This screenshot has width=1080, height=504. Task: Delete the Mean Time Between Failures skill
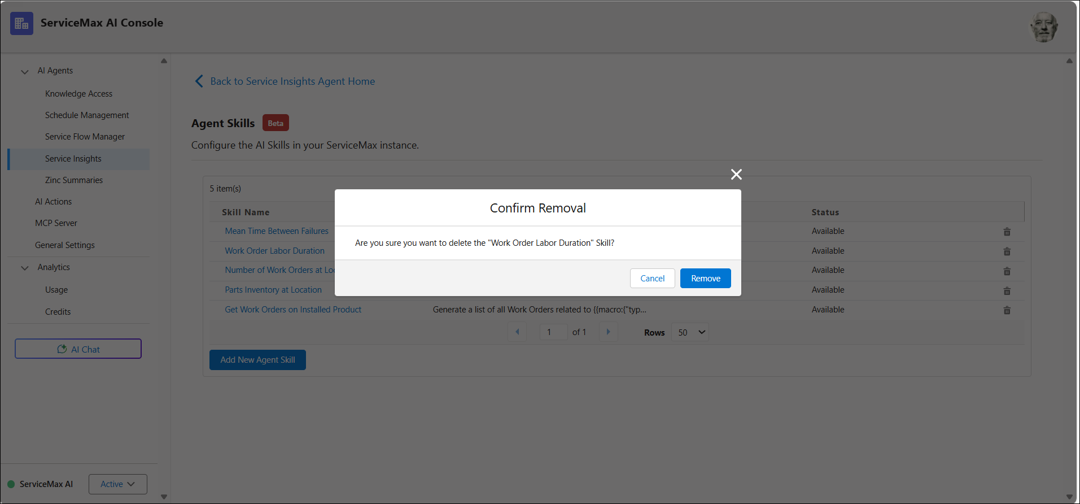click(x=1007, y=232)
